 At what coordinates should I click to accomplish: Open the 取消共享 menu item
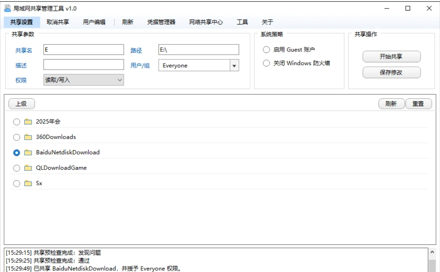pyautogui.click(x=58, y=22)
